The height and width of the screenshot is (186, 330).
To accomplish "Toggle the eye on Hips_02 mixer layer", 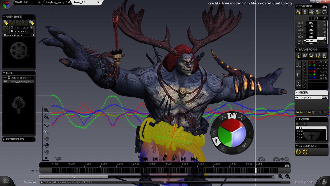I will 297,97.
